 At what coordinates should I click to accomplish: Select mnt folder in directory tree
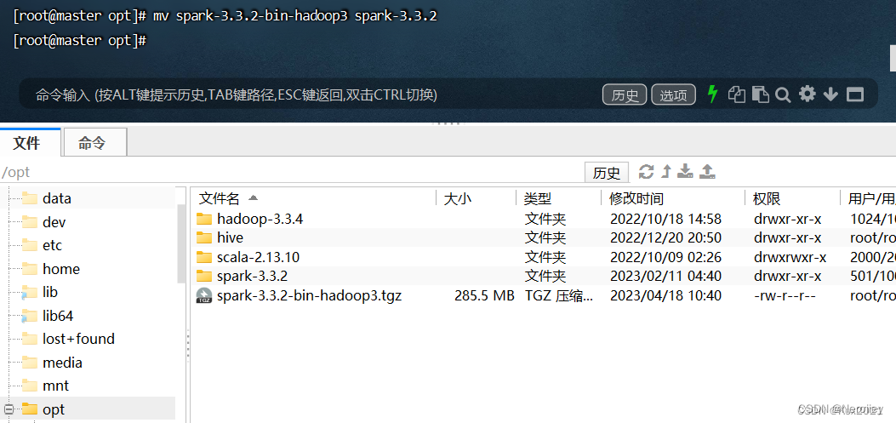pos(55,386)
